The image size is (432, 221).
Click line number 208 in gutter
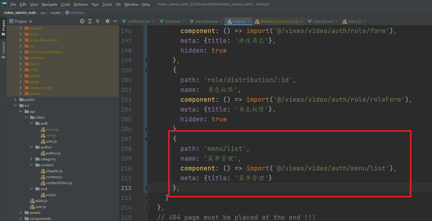(x=126, y=149)
